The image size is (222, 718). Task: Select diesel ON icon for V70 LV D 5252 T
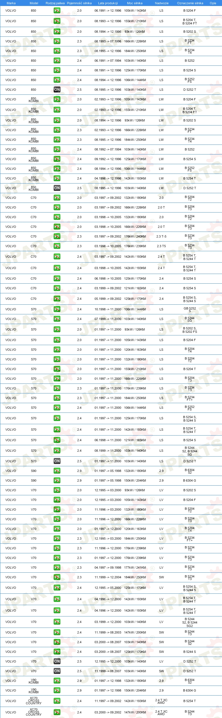pos(57,661)
